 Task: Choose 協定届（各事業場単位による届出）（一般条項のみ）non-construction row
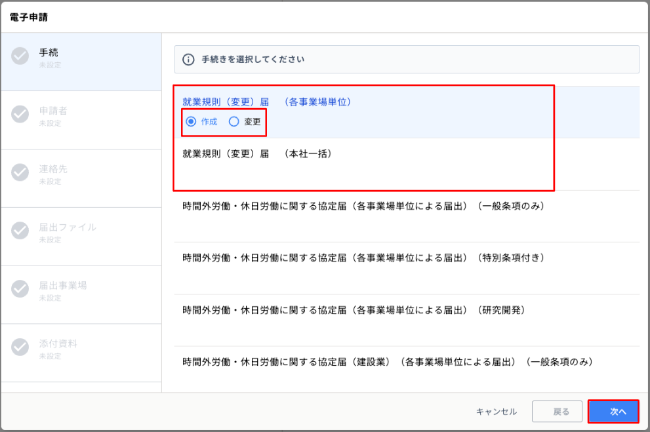point(407,216)
